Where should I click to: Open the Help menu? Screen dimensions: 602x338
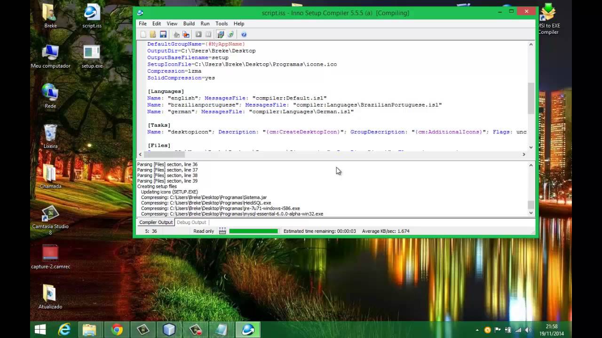pos(239,23)
